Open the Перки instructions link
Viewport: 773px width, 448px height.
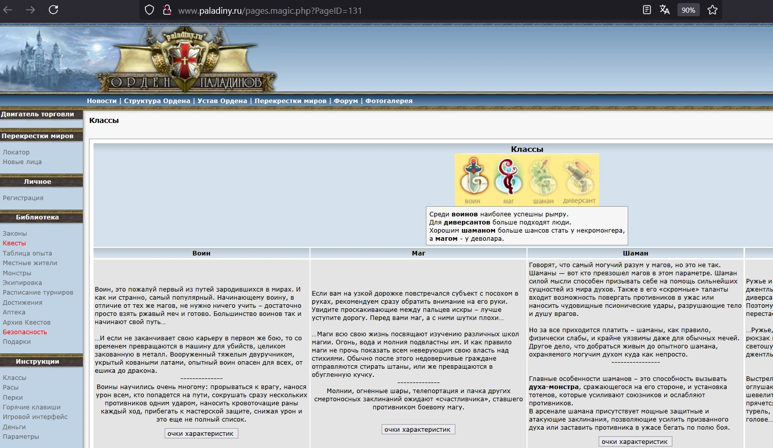coord(13,398)
